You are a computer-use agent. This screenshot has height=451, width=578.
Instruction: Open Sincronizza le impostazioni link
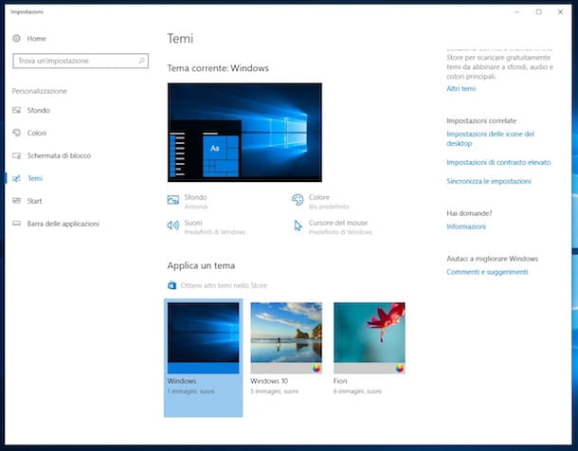pyautogui.click(x=489, y=181)
